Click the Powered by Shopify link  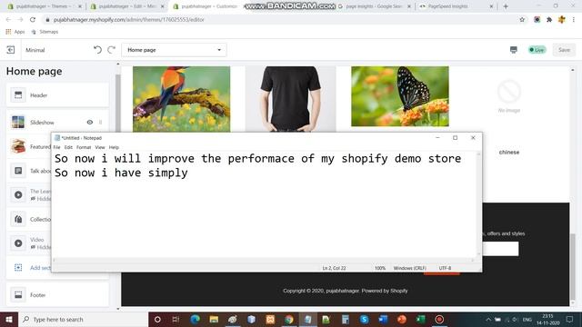(x=385, y=291)
